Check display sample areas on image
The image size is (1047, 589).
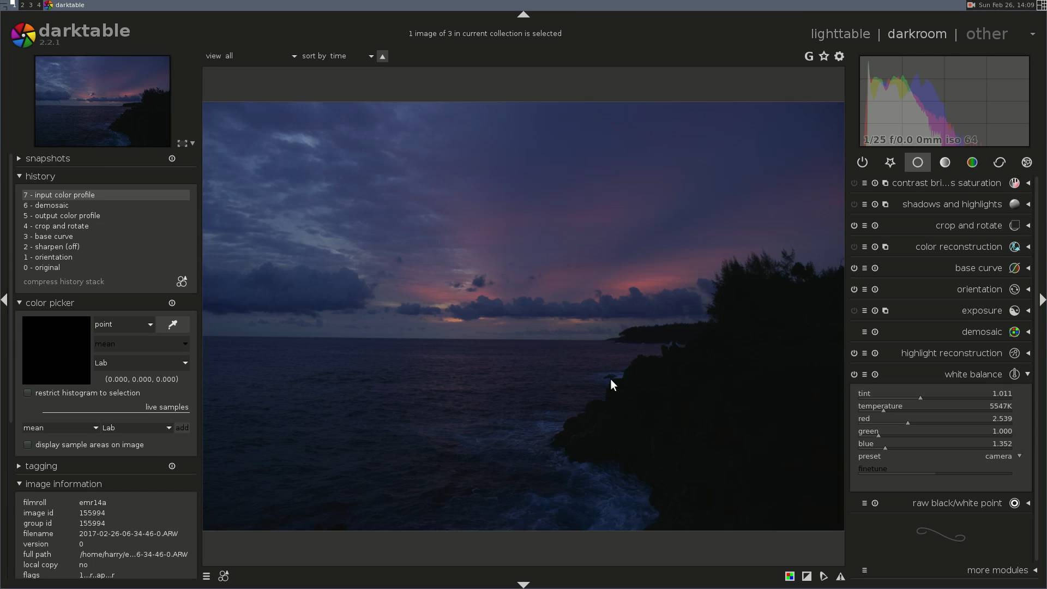[x=28, y=445]
